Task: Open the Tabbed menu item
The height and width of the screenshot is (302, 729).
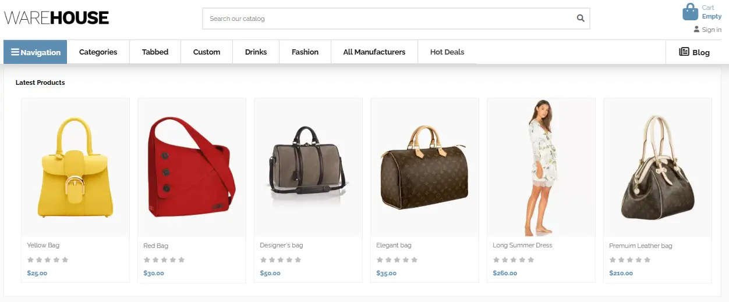Action: (x=155, y=52)
